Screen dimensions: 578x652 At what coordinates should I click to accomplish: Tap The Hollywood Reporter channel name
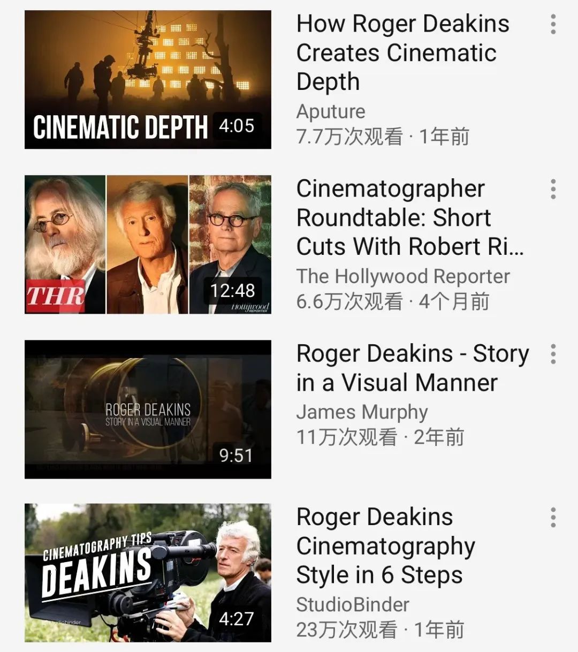click(403, 276)
